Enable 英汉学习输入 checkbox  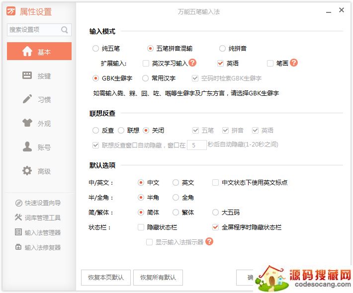tap(146, 64)
